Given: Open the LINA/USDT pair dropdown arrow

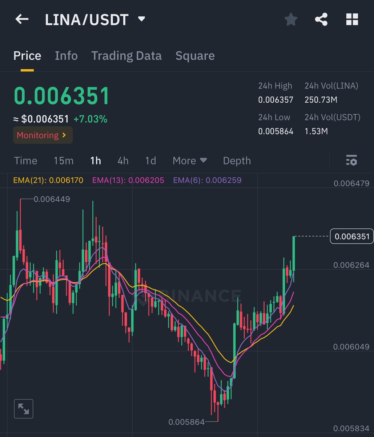Looking at the screenshot, I should [x=141, y=19].
